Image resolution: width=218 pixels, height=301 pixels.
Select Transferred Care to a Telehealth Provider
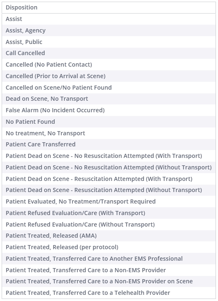point(109,293)
